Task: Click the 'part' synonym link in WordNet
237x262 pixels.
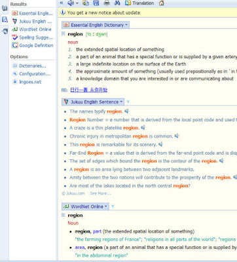Action: (x=97, y=231)
